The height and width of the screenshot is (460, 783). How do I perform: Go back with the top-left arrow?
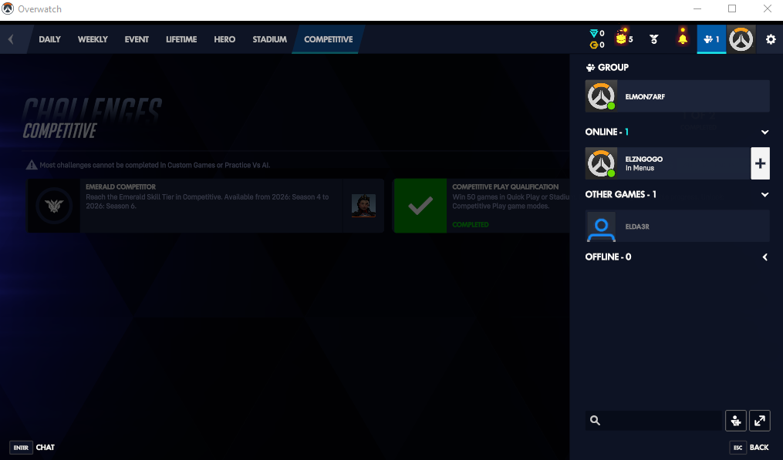[x=11, y=39]
